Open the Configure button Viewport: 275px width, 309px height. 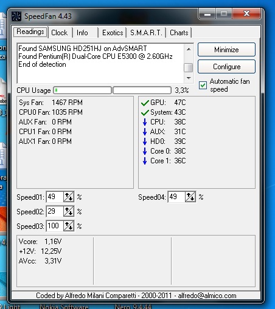[226, 67]
